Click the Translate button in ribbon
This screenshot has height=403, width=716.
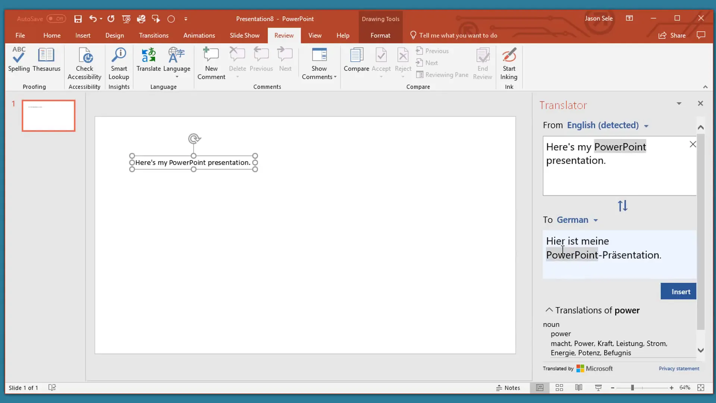(x=148, y=60)
